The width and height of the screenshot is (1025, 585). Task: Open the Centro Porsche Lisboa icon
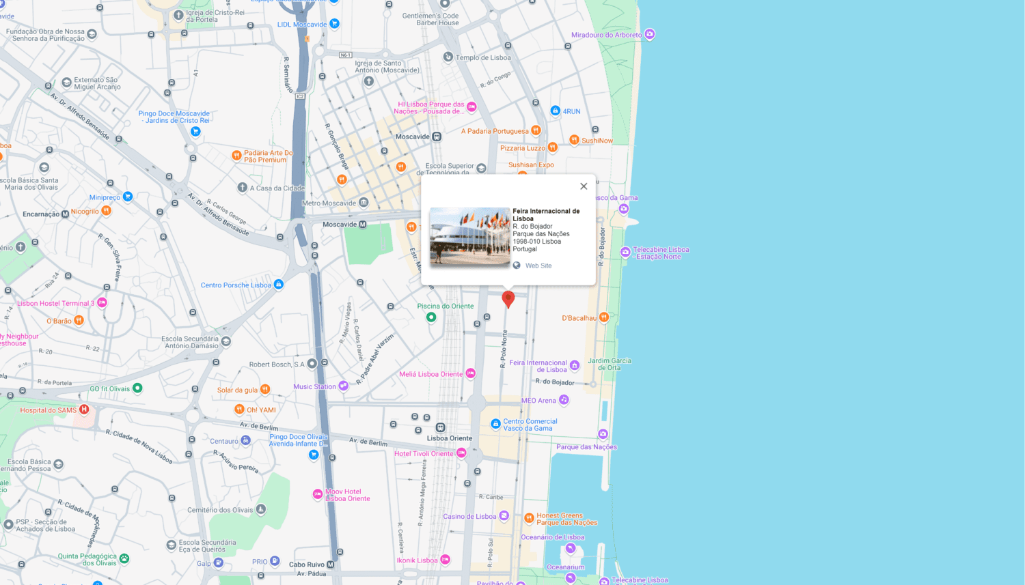[x=278, y=285]
